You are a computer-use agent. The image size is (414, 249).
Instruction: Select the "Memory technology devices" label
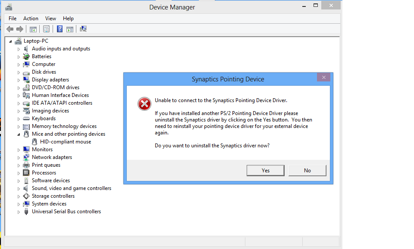[64, 126]
